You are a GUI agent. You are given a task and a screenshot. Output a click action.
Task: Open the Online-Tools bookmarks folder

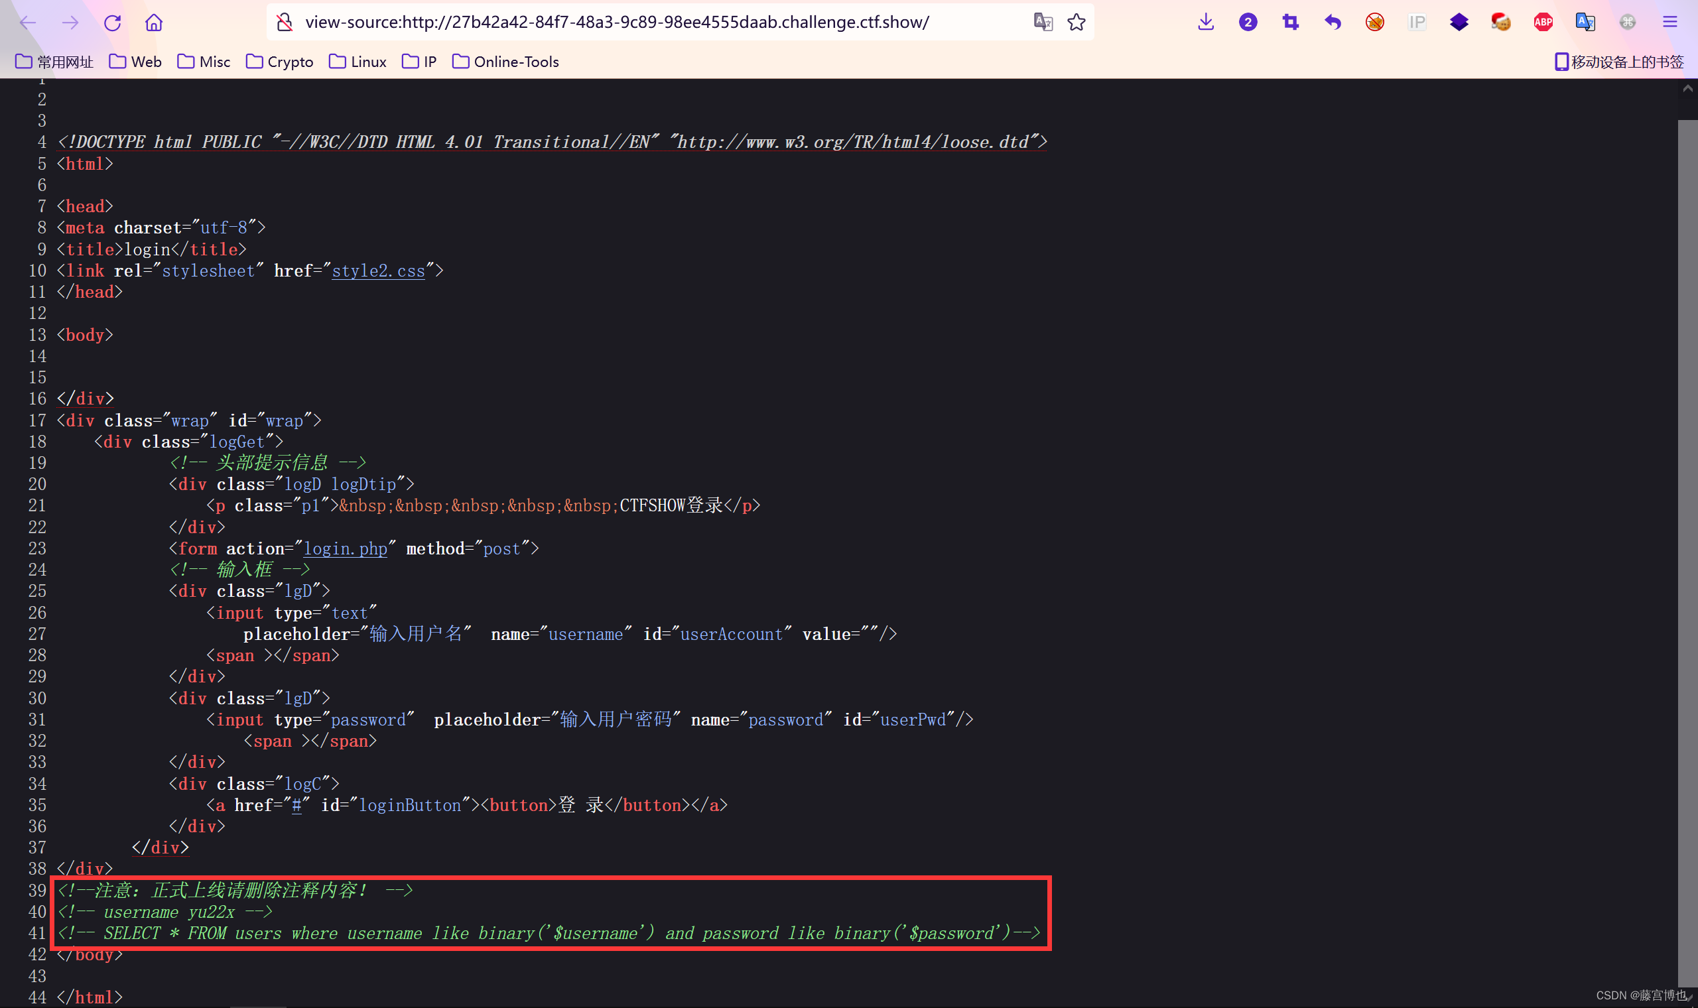(505, 62)
